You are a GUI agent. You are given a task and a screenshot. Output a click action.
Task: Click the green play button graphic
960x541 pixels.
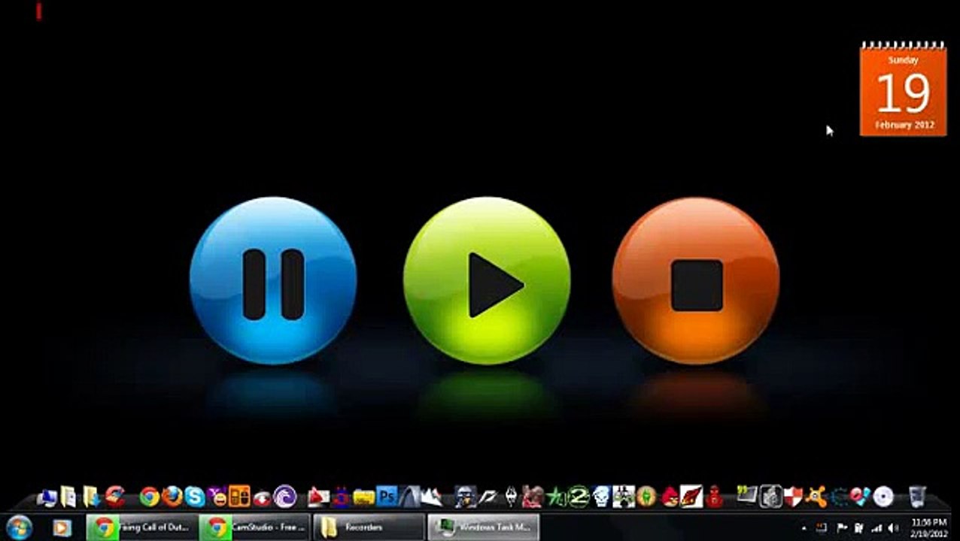coord(487,280)
